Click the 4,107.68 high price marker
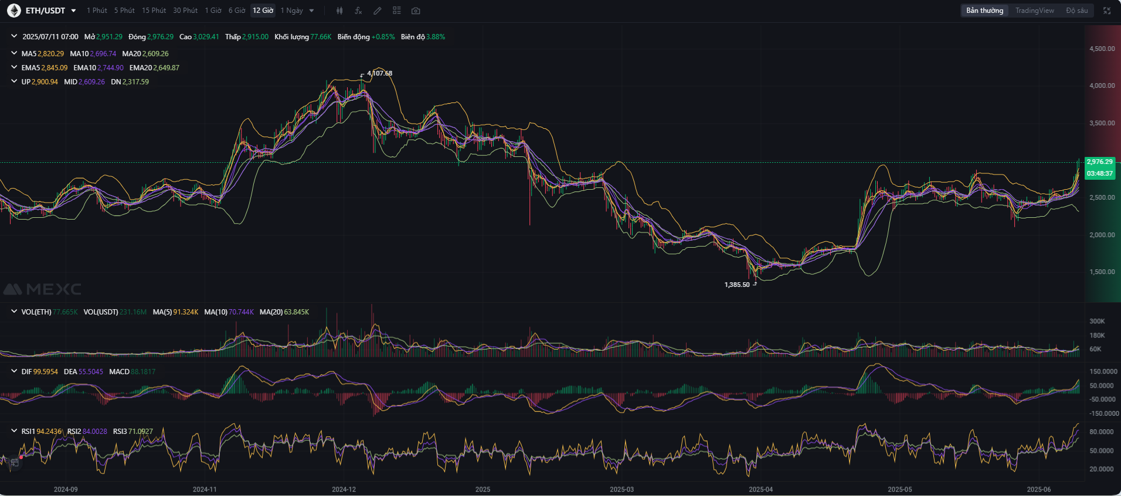The image size is (1121, 496). [379, 73]
